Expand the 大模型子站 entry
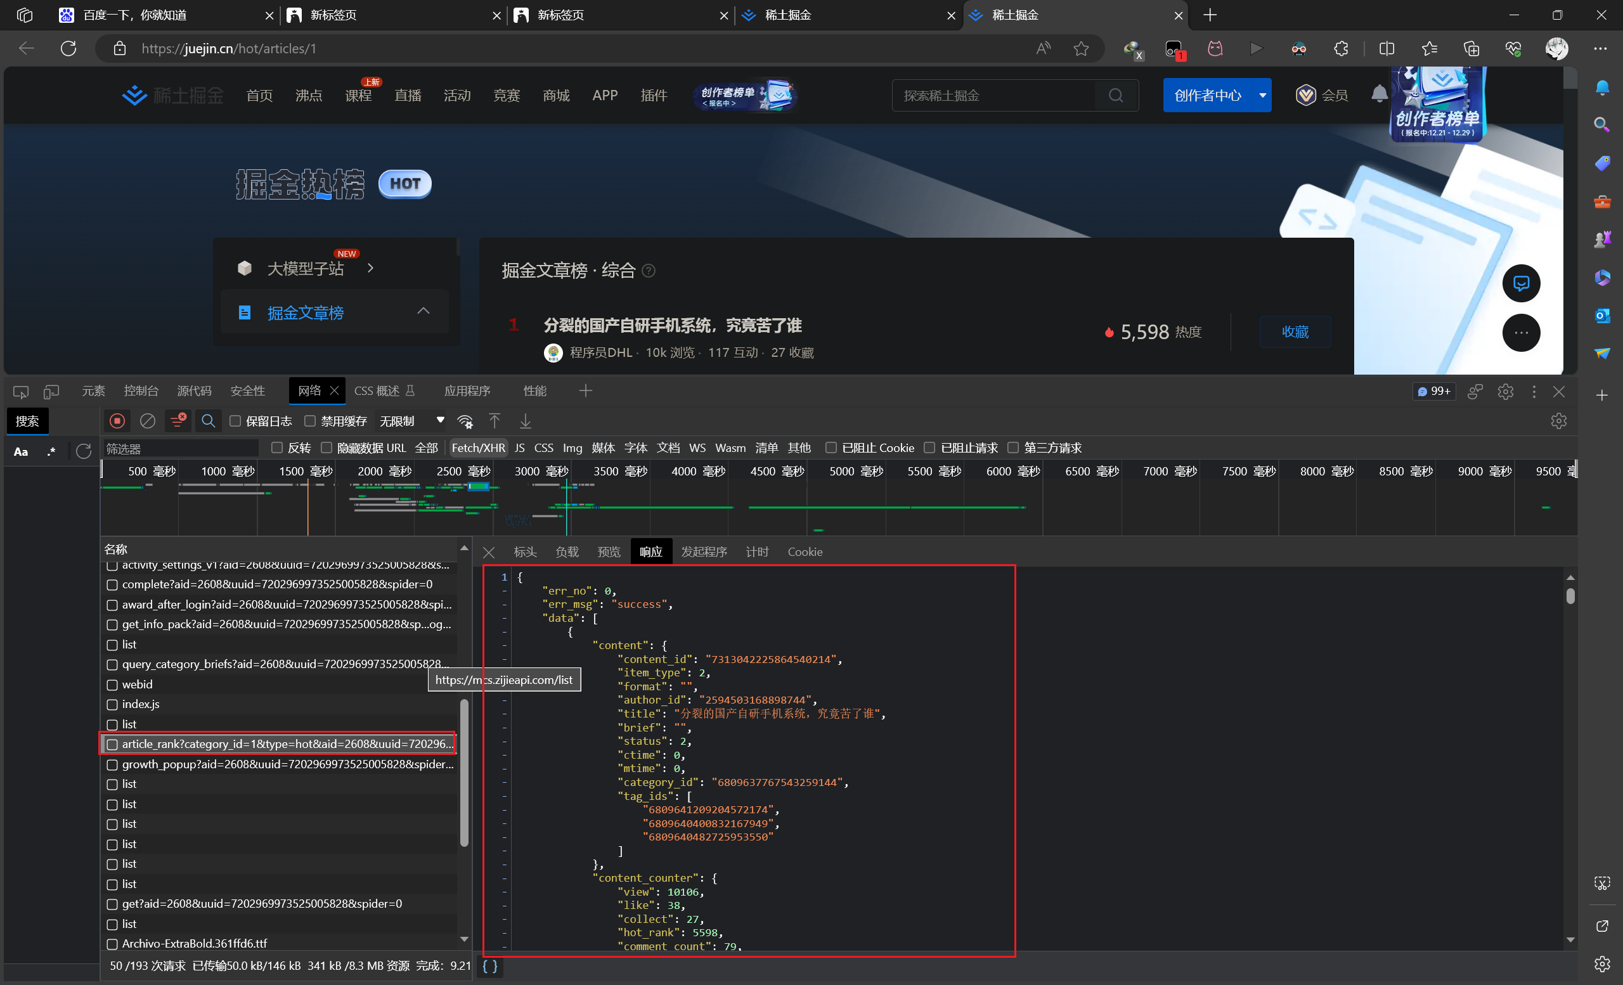Viewport: 1623px width, 985px height. pyautogui.click(x=370, y=268)
